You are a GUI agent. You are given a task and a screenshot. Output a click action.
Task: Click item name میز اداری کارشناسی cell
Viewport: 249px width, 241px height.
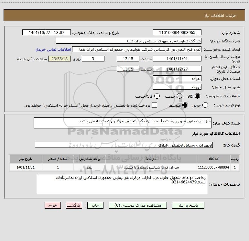[x=151, y=167]
